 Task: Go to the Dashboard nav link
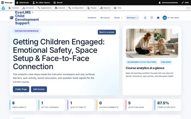[92, 18]
